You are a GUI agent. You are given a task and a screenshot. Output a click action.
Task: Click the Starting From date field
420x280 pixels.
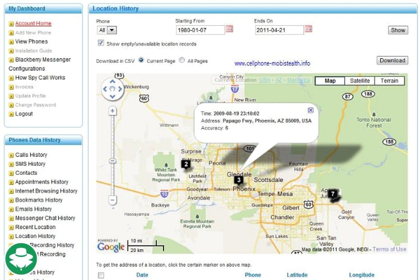point(200,30)
